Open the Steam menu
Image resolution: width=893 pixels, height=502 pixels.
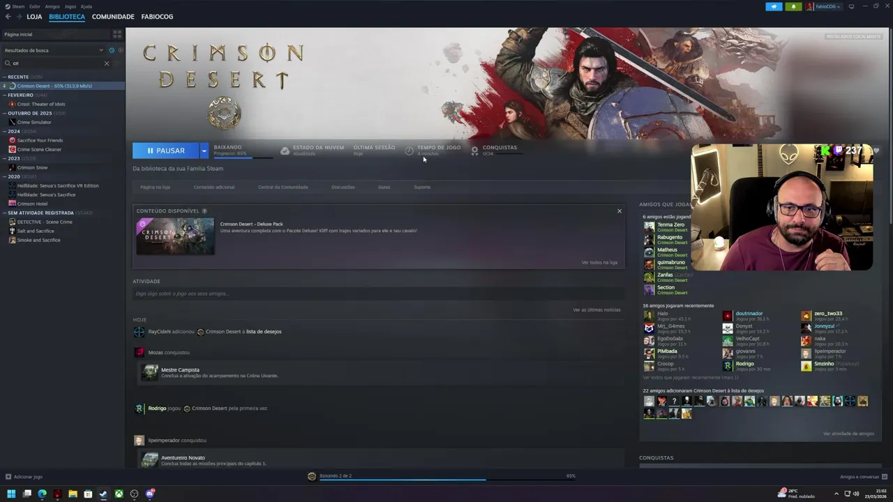coord(15,6)
